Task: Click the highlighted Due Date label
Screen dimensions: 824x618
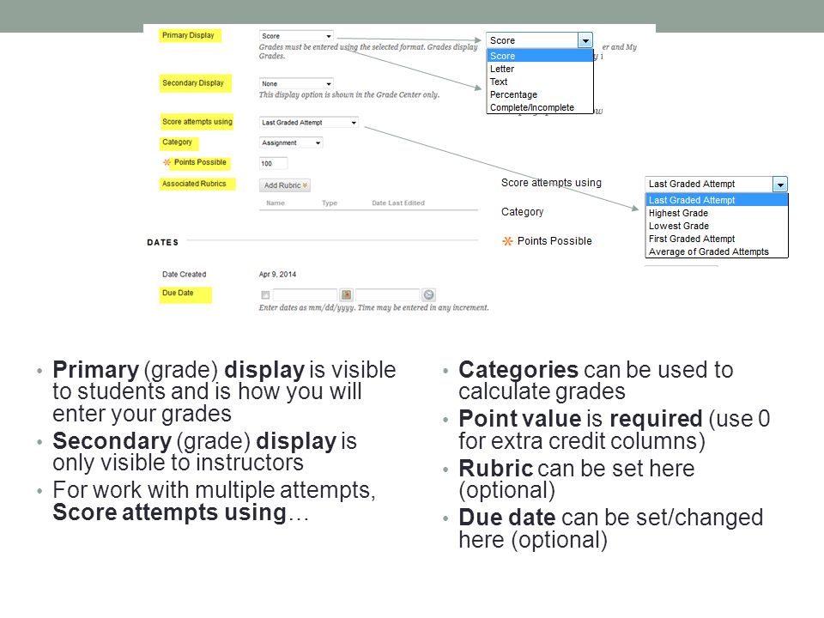Action: tap(178, 293)
